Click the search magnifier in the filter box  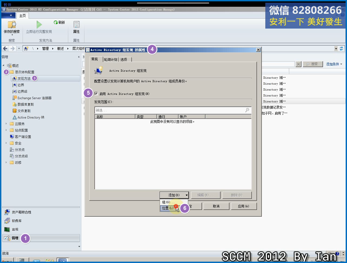247,110
